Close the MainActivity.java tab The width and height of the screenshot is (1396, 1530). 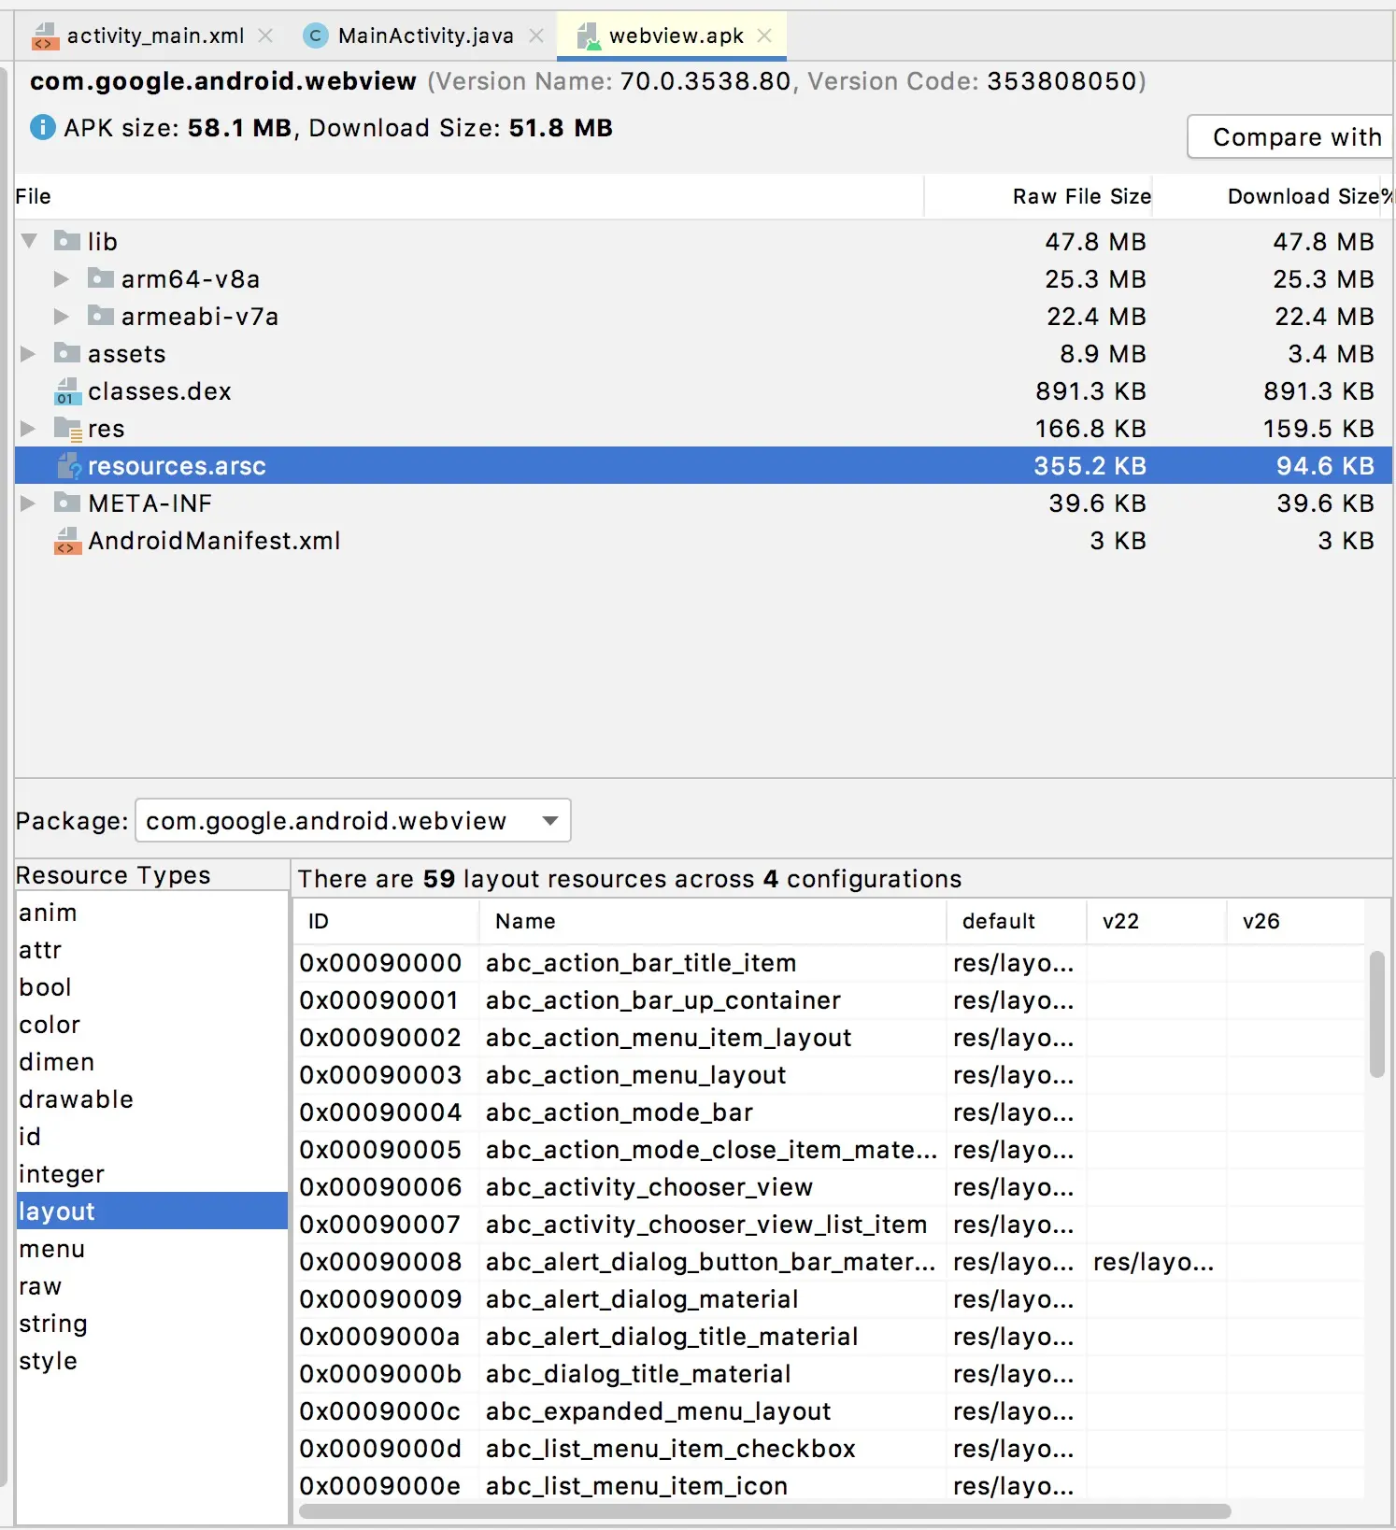[x=536, y=35]
